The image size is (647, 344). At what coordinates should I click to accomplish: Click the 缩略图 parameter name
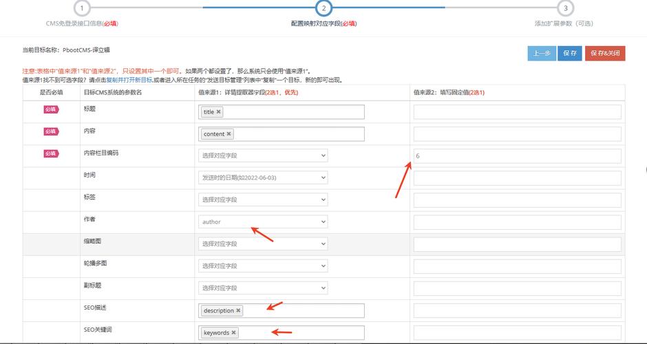click(x=92, y=241)
